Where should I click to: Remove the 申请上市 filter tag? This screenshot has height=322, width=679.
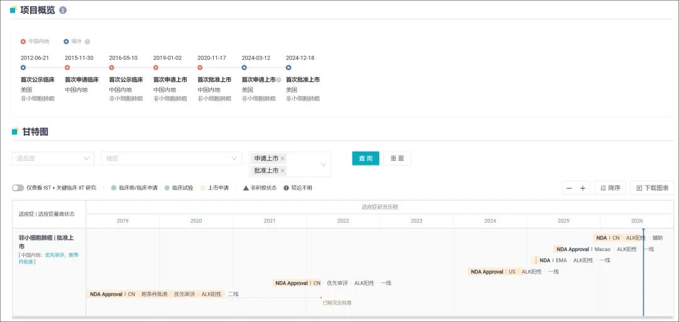point(282,158)
